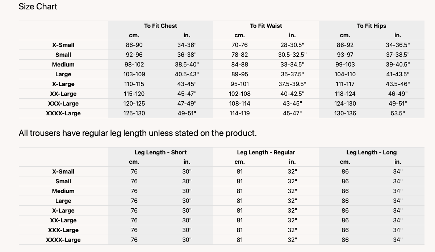Click the Leg Length - Short header

coord(160,152)
